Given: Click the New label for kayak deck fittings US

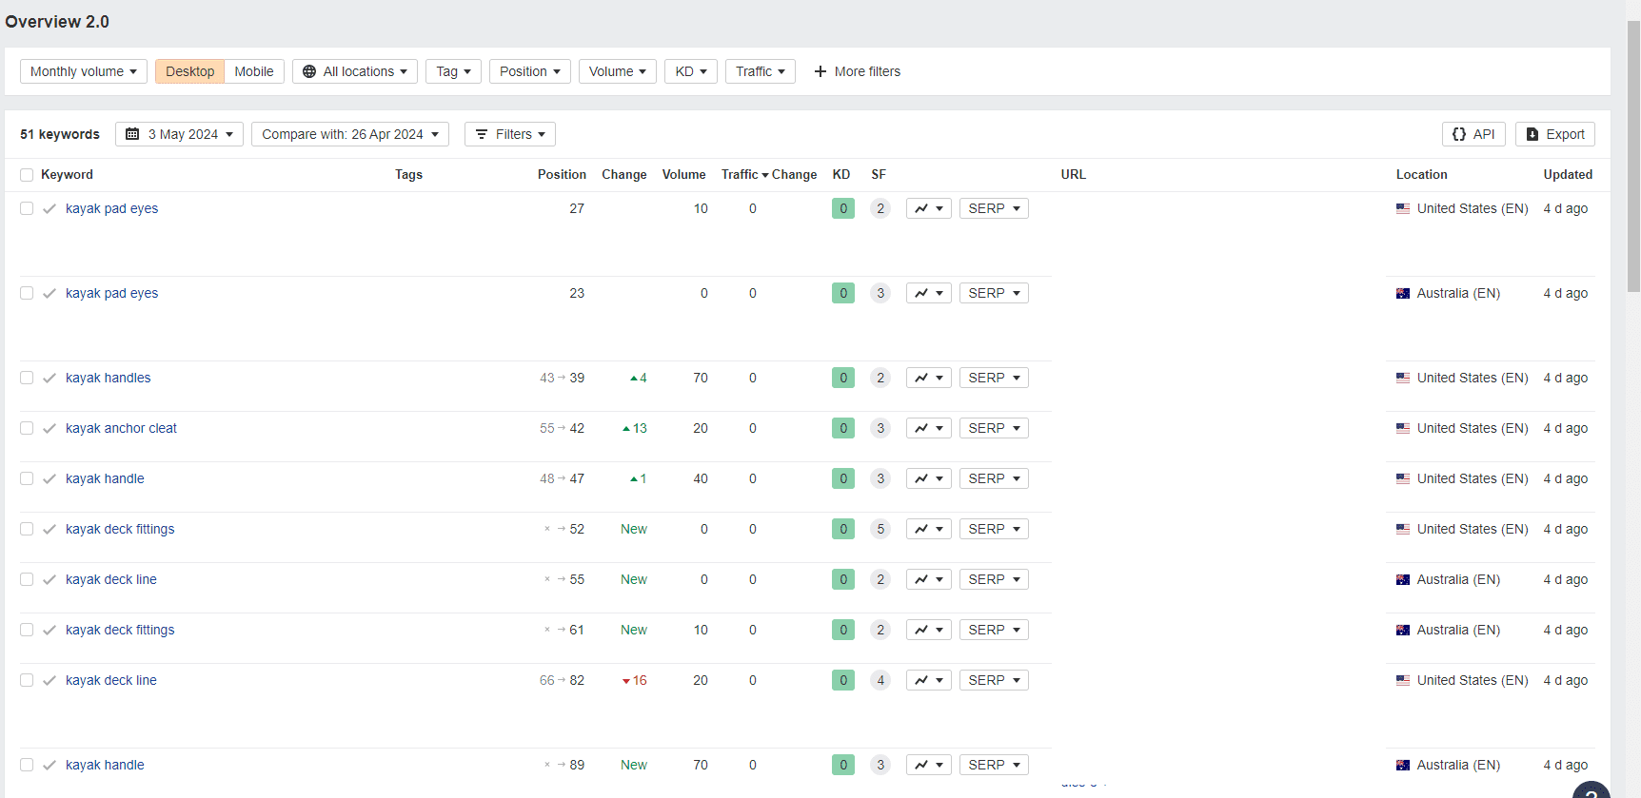Looking at the screenshot, I should [634, 529].
